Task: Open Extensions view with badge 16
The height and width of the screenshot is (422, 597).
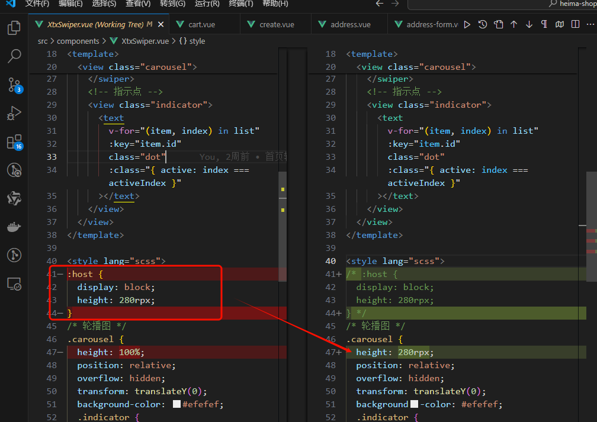Action: click(14, 142)
